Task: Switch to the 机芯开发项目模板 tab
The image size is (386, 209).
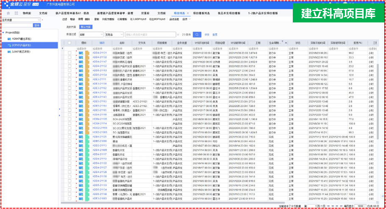Action: [x=229, y=13]
